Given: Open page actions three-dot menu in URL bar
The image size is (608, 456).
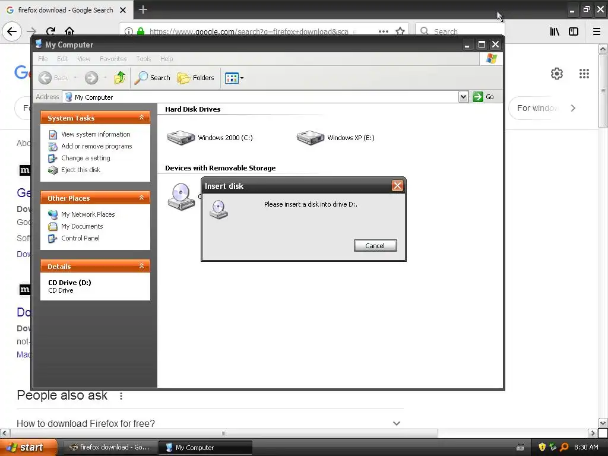Looking at the screenshot, I should coord(384,31).
